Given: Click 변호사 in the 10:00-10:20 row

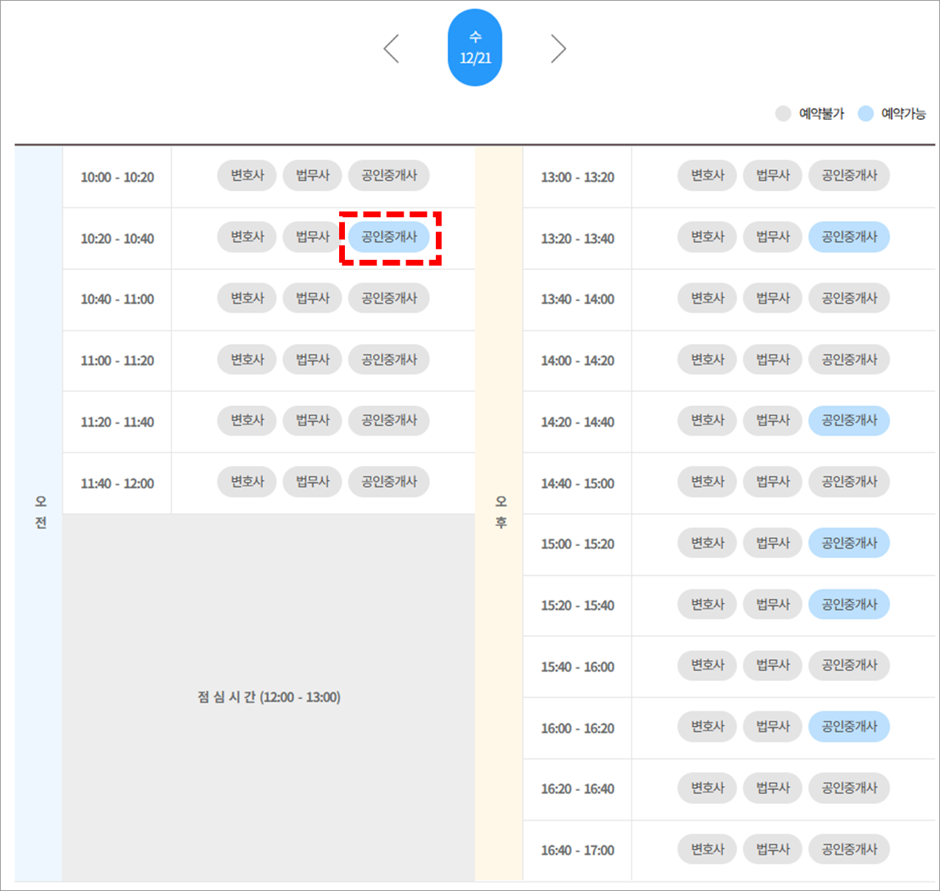Looking at the screenshot, I should tap(247, 175).
